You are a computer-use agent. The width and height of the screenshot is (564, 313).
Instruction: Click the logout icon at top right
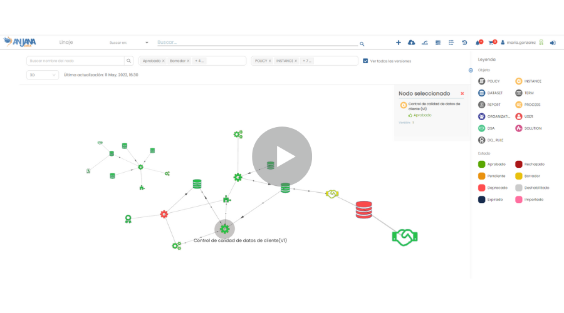553,43
